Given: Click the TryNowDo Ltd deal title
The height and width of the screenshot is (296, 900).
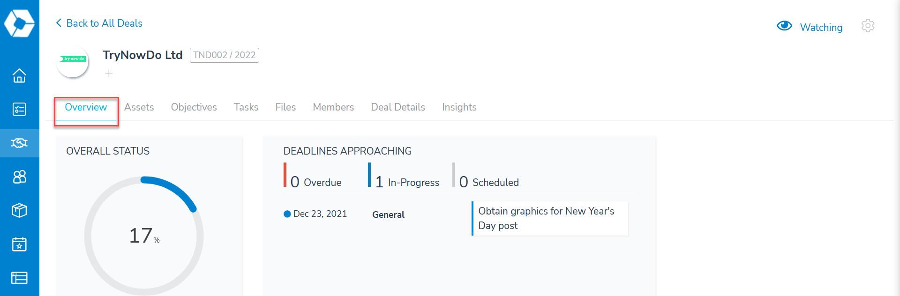Looking at the screenshot, I should [142, 55].
